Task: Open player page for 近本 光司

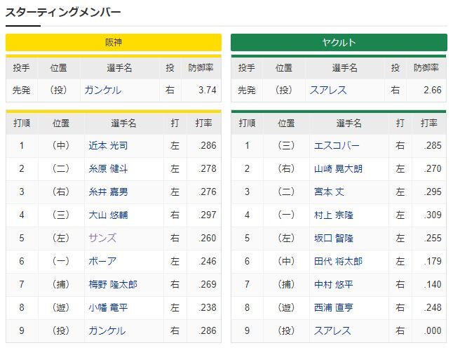Action: tap(108, 145)
